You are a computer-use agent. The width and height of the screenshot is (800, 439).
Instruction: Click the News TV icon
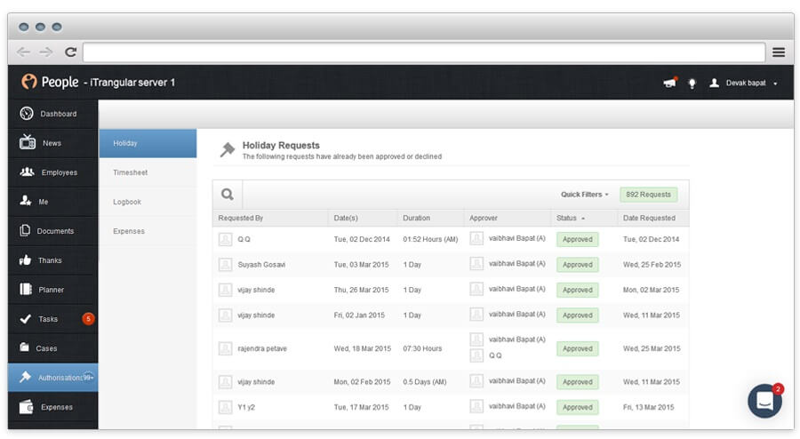pos(28,142)
